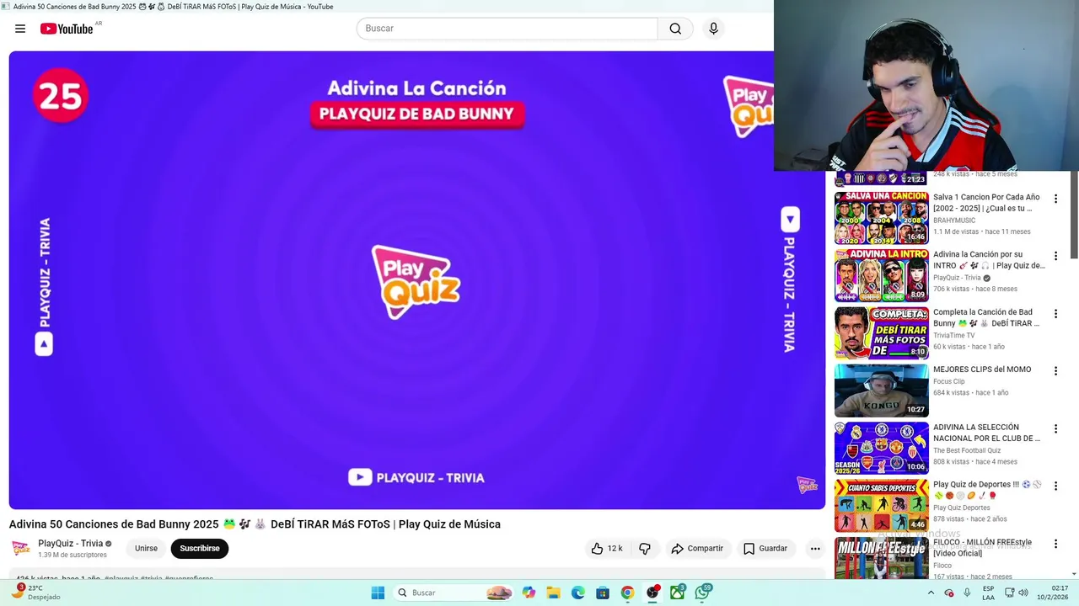Open FILOCO MILLÓN FREEstyle thumbnail

(882, 559)
